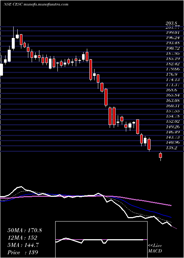Click the 50MA : 170.8 readout
The width and height of the screenshot is (184, 258).
(25, 230)
